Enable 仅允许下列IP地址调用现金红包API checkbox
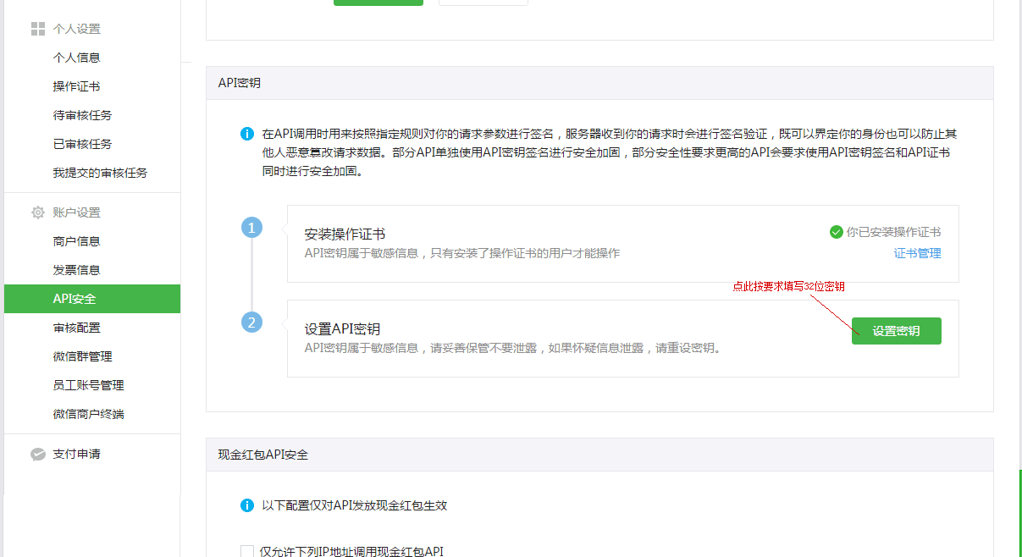The height and width of the screenshot is (557, 1022). click(x=247, y=551)
